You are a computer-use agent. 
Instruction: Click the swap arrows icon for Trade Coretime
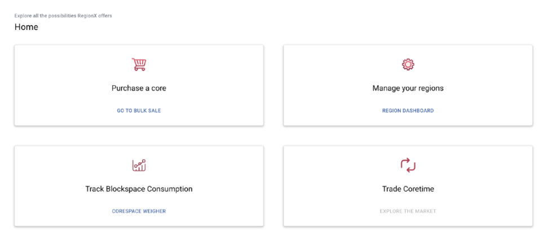pyautogui.click(x=408, y=165)
